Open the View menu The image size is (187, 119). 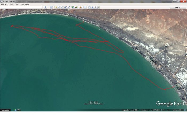[11, 5]
